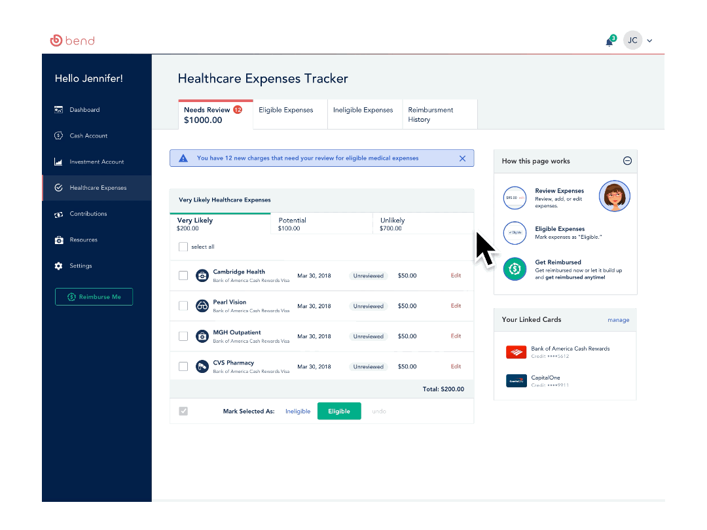Check the select all checkbox
This screenshot has height=530, width=707.
click(183, 247)
